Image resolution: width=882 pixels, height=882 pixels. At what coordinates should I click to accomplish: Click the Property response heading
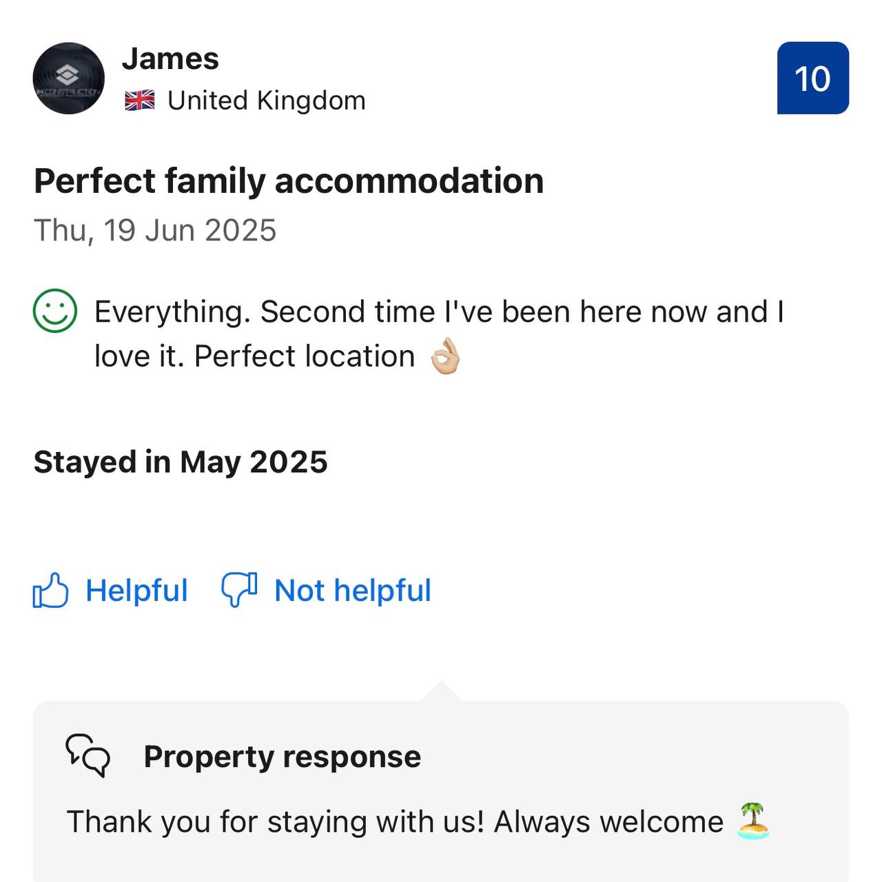coord(282,757)
